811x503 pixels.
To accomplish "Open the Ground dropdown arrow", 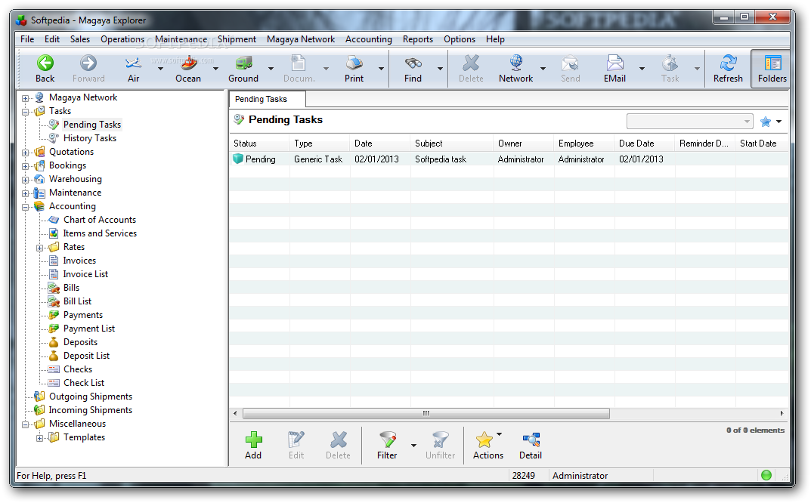I will pos(271,69).
